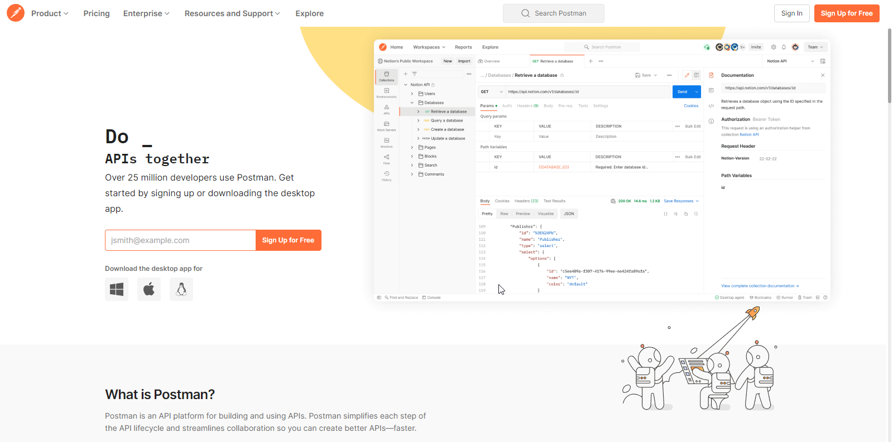Open the GET method dropdown in the request bar
The width and height of the screenshot is (893, 442).
point(492,92)
